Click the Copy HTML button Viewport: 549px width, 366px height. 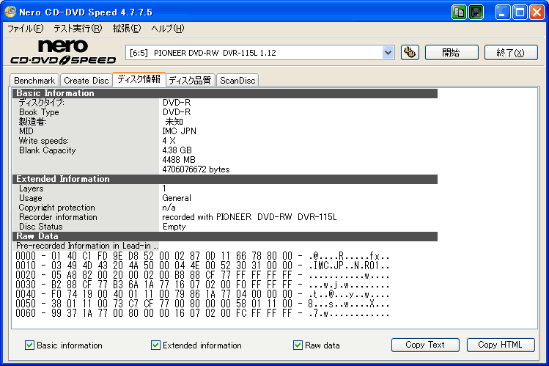[501, 345]
